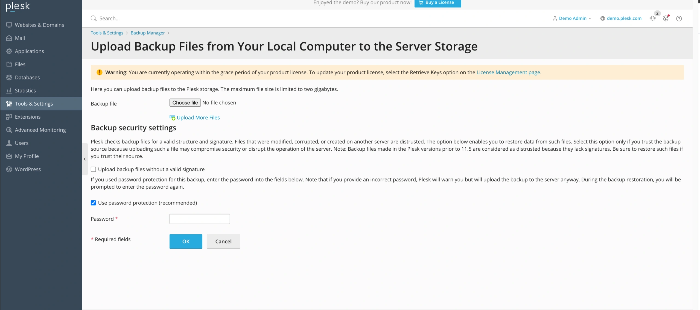Collapse the sidebar with the arrow handle
The width and height of the screenshot is (700, 310).
84,159
